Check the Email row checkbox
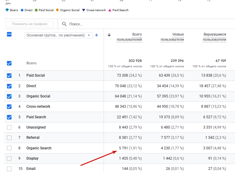The image size is (235, 172). (x=9, y=169)
